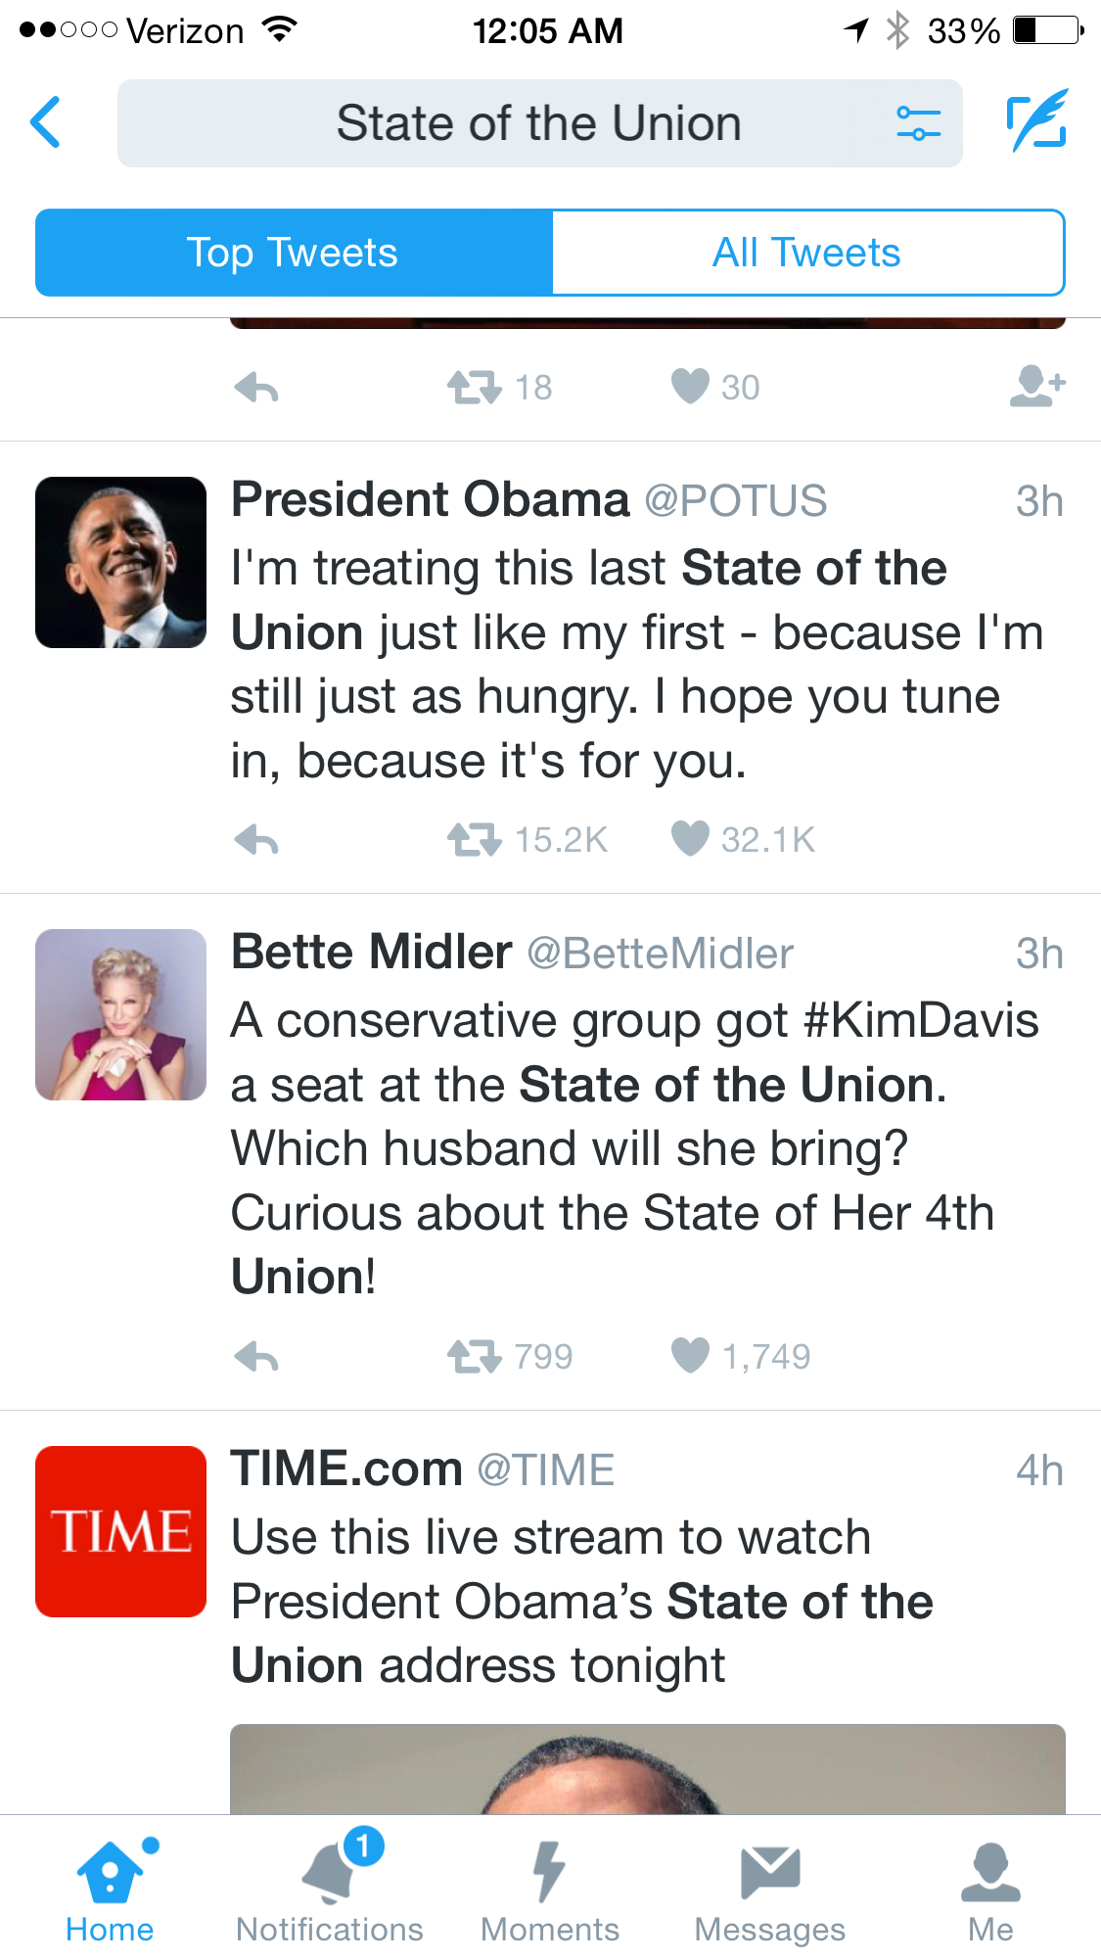This screenshot has height=1959, width=1101.
Task: Retweet Bette Midler's tweet
Action: [x=475, y=1357]
